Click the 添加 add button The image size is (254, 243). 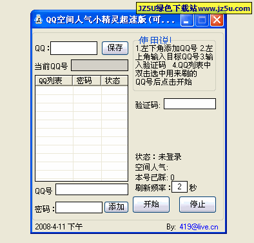(116, 207)
